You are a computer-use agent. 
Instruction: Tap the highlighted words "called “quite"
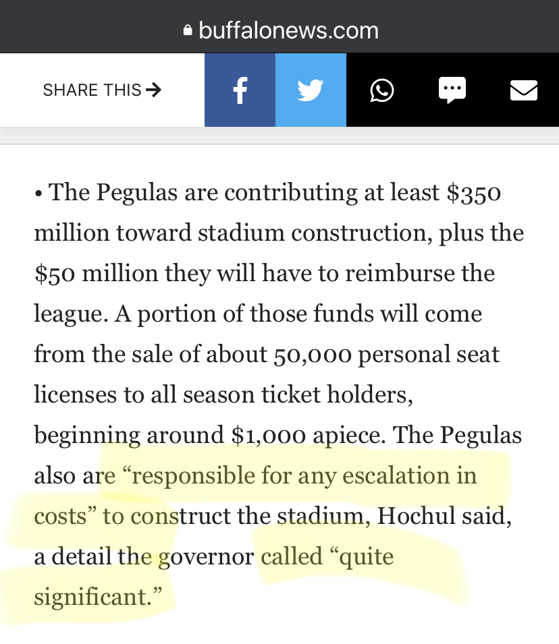pos(327,556)
